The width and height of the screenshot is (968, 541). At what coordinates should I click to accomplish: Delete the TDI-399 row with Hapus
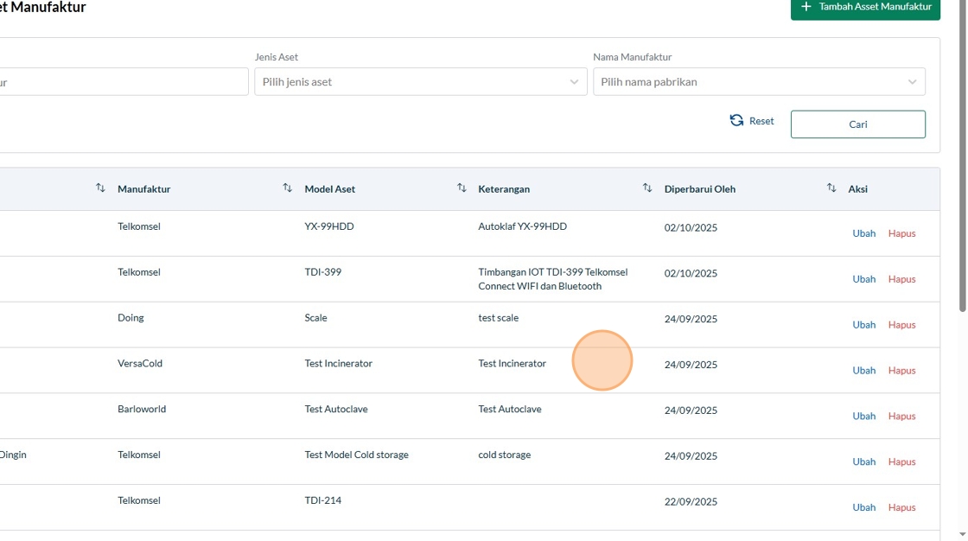(901, 279)
